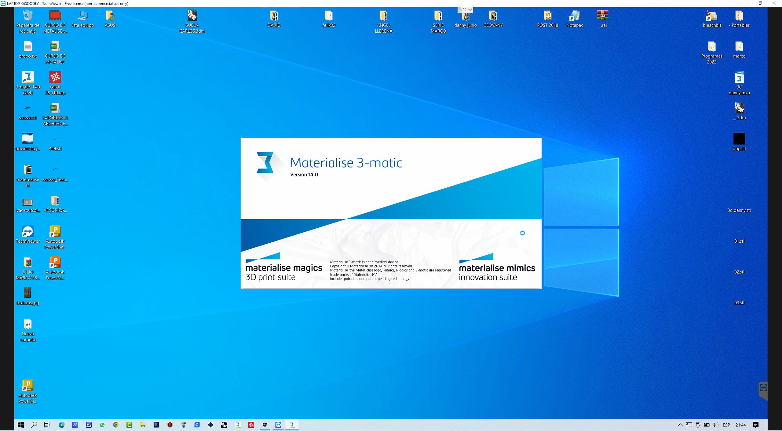Click the active 3-matic taskbar button
Screen dimensions: 782x431
292,425
